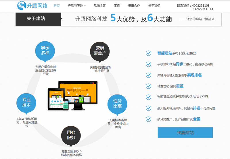Click text 智能建站系统千套行业模型
This screenshot has width=230, height=159.
click(x=177, y=53)
